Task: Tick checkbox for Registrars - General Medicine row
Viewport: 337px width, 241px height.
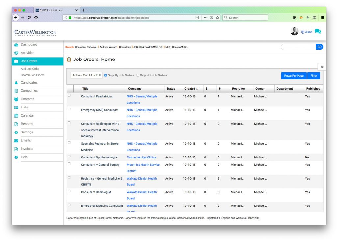Action: pyautogui.click(x=69, y=178)
